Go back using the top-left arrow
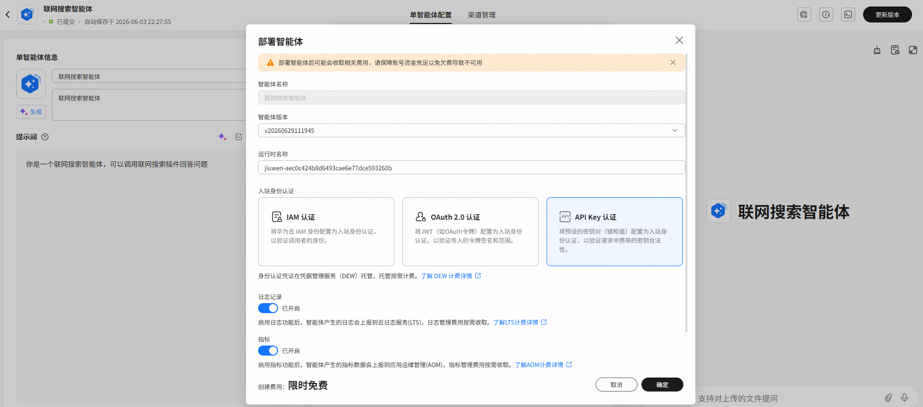This screenshot has width=923, height=407. click(x=7, y=15)
